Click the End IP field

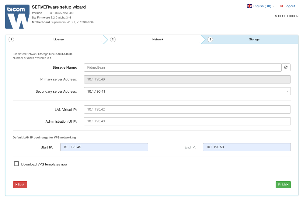[247, 147]
